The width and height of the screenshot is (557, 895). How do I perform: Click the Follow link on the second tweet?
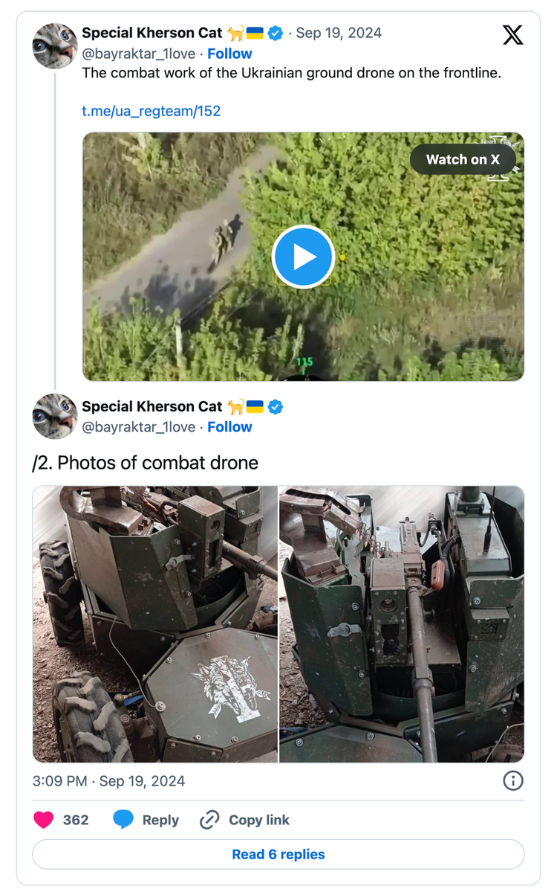coord(229,427)
